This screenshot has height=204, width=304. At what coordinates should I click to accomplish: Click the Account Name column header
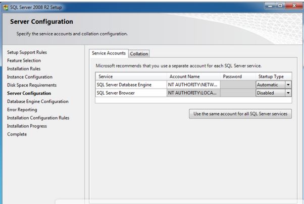coord(193,77)
